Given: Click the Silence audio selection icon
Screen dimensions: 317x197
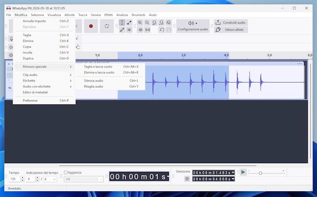Looking at the screenshot, I should pyautogui.click(x=148, y=30).
